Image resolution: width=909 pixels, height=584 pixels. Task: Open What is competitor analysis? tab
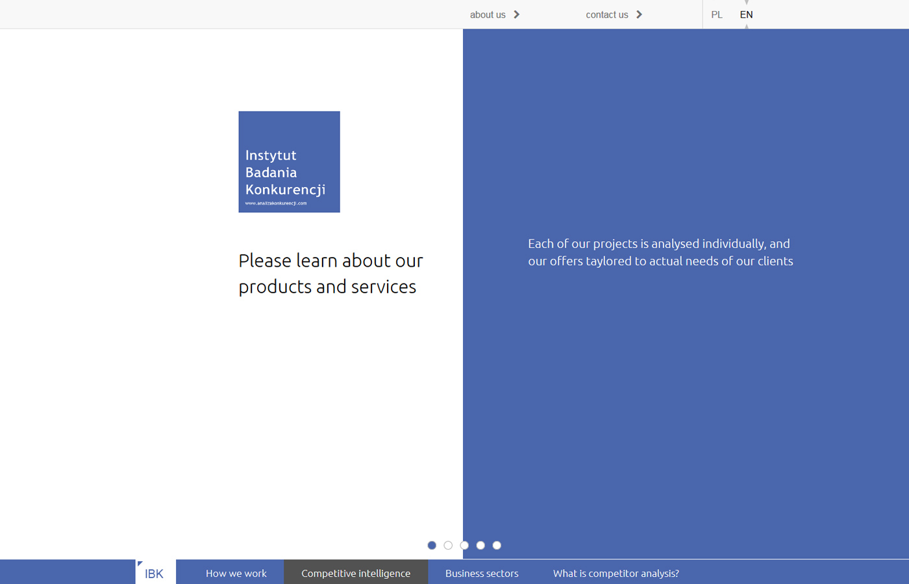(616, 573)
